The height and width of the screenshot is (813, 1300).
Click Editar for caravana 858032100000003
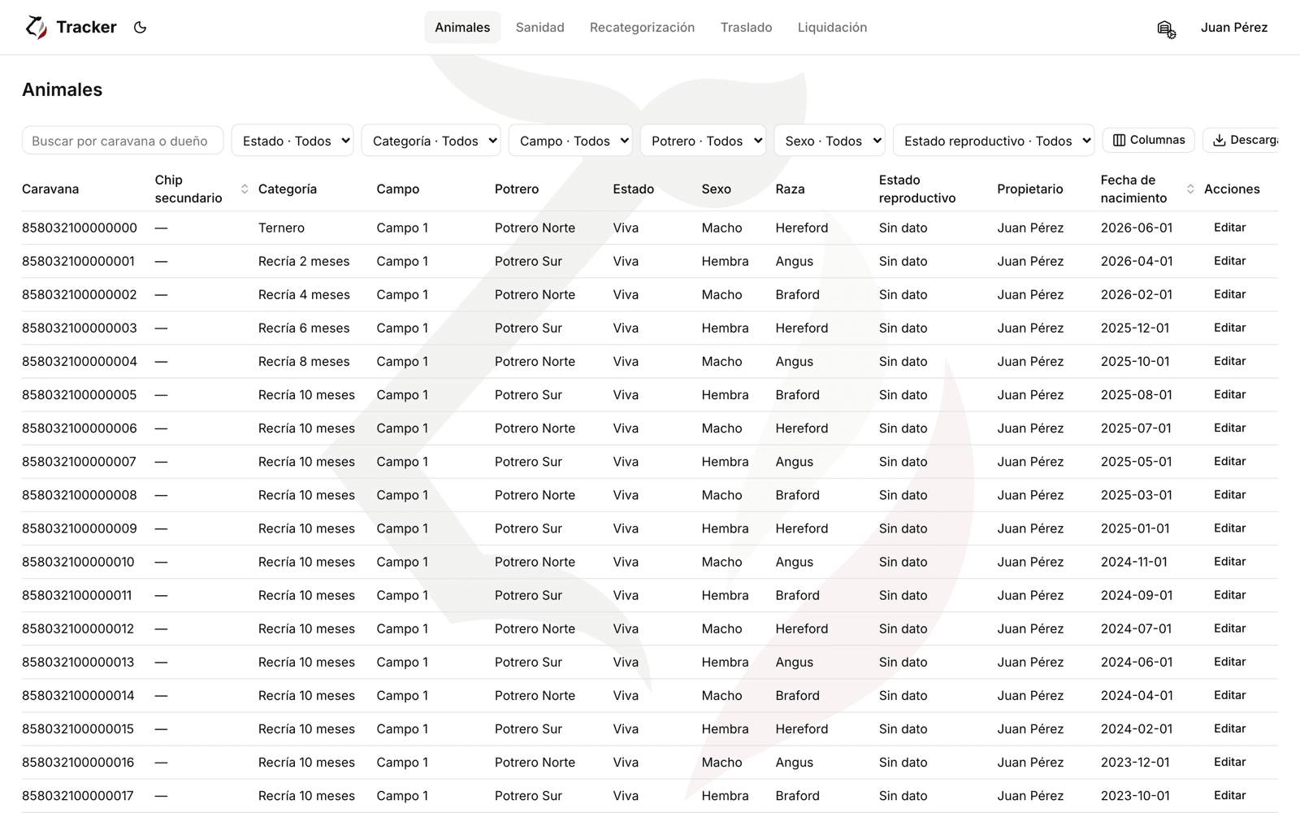click(x=1229, y=328)
